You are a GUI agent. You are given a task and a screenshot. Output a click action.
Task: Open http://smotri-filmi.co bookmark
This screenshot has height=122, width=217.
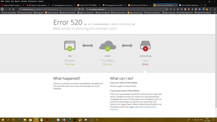click(x=119, y=12)
